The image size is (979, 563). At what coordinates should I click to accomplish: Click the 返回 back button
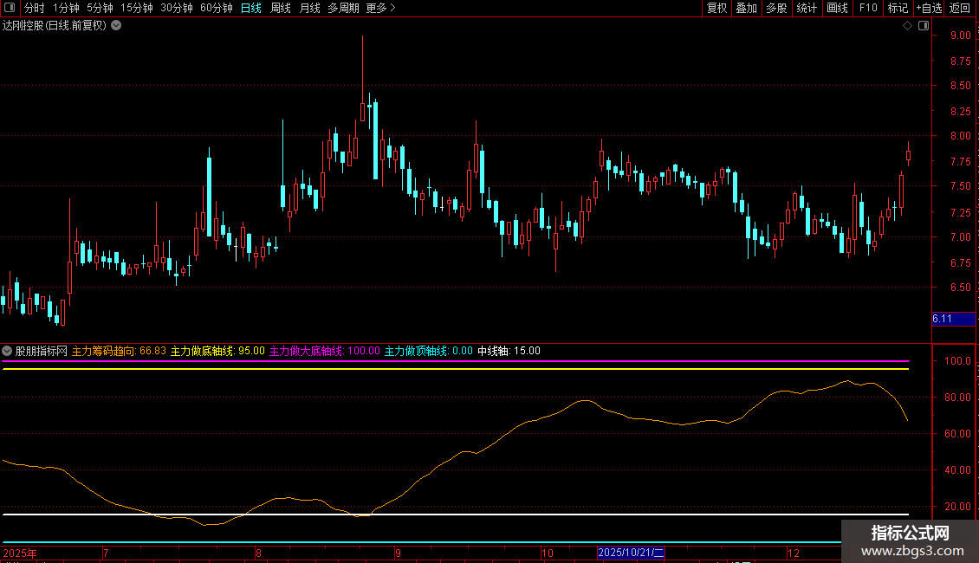coord(960,9)
